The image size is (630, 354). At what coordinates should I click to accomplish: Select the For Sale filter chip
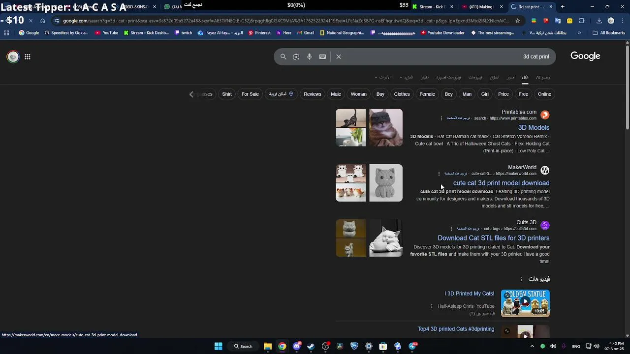250,94
